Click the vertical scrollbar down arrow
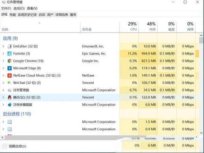 pyautogui.click(x=201, y=133)
